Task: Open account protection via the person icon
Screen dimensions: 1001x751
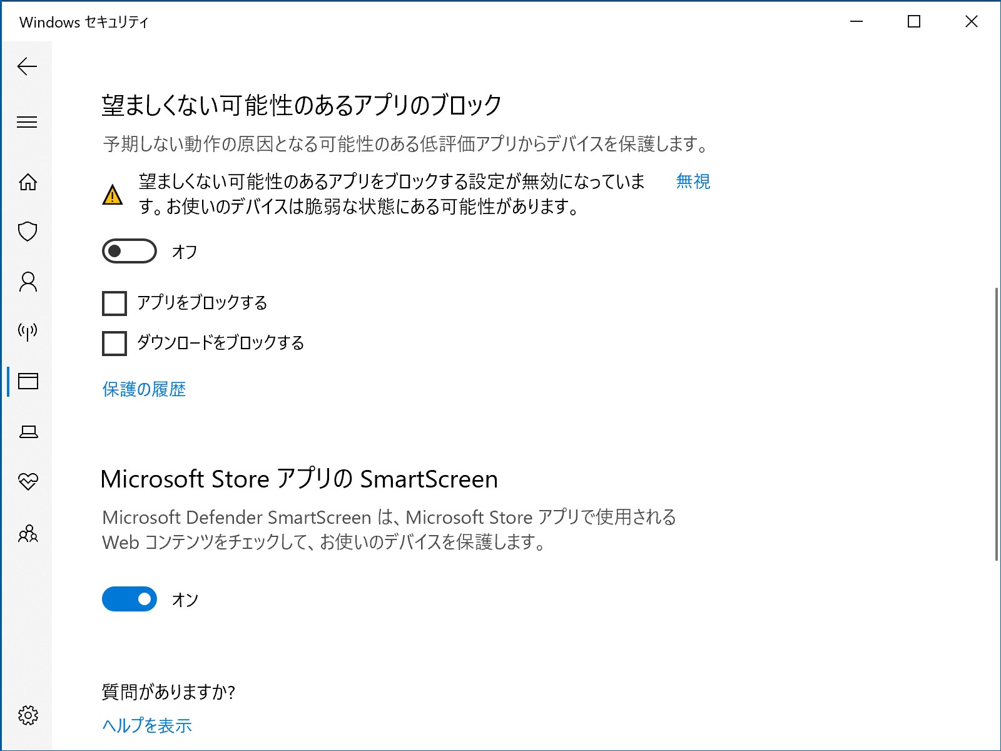Action: (28, 282)
